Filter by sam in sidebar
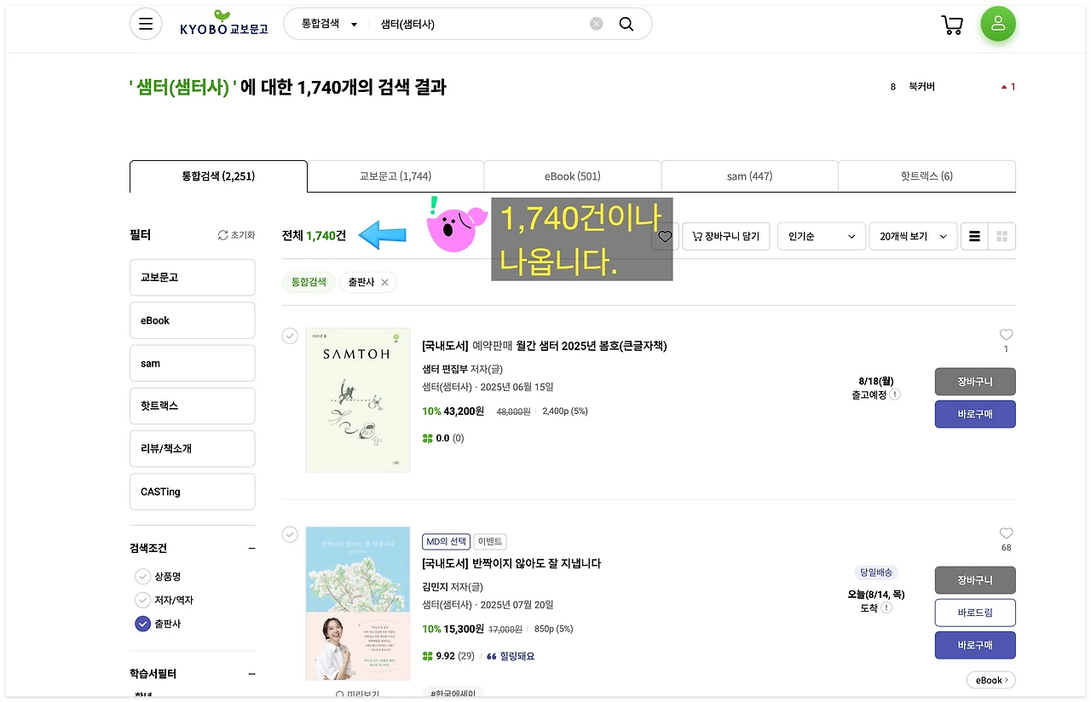The width and height of the screenshot is (1091, 702). (x=193, y=363)
